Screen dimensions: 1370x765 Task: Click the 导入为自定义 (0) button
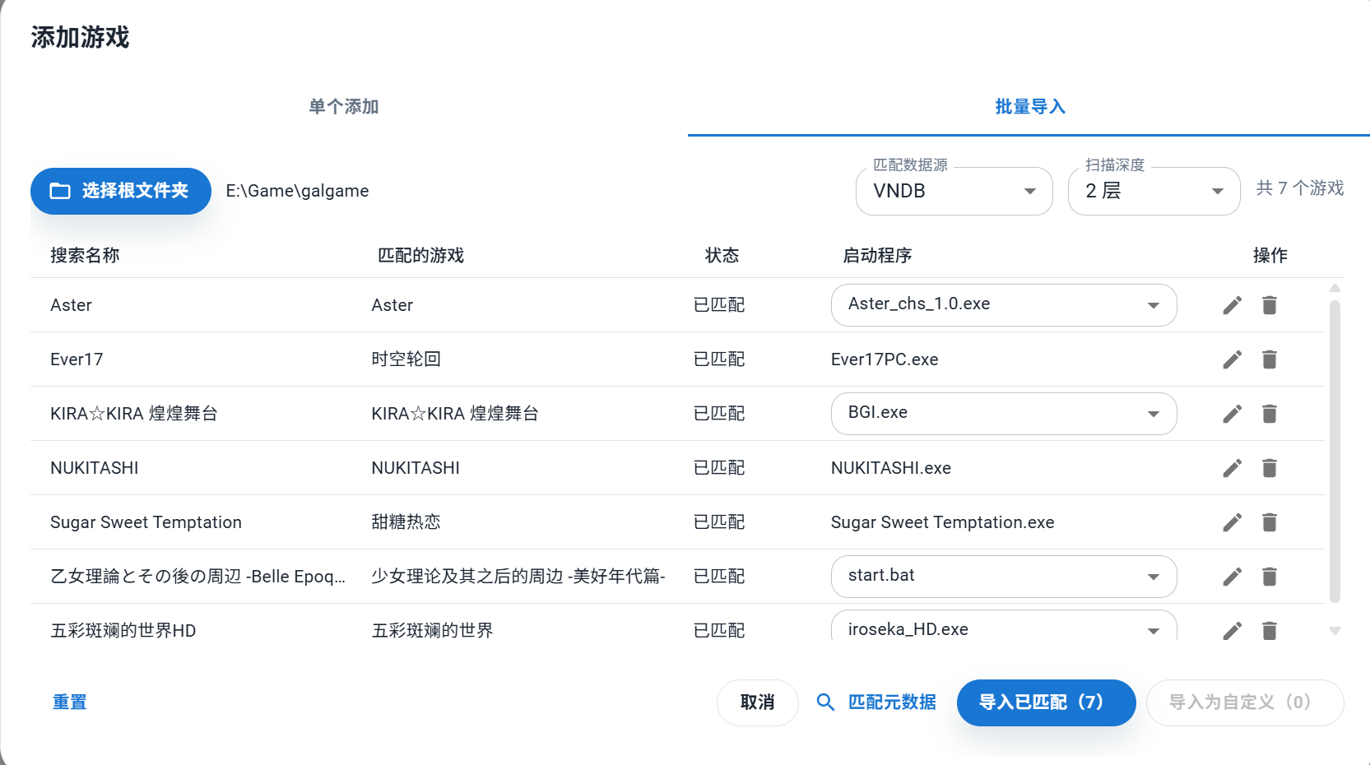click(x=1245, y=702)
